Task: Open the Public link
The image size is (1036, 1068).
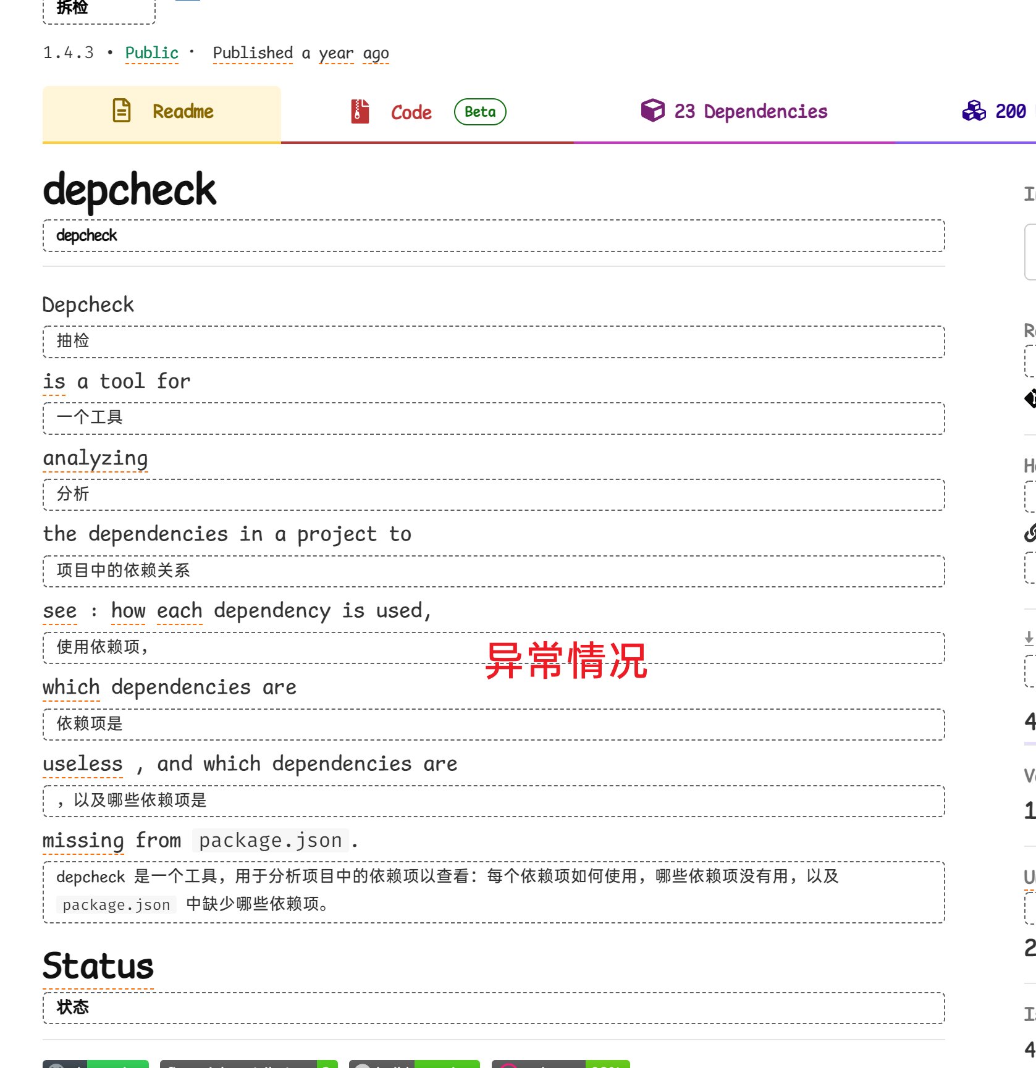Action: (151, 53)
